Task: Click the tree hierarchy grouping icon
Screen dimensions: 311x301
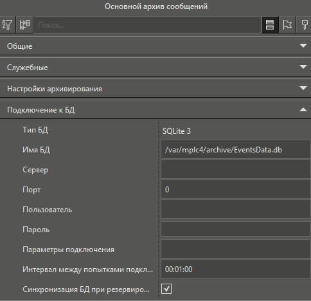Action: click(x=24, y=24)
